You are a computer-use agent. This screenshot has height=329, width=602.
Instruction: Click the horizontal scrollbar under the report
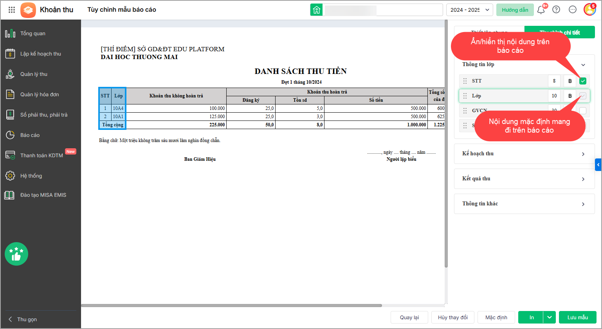pyautogui.click(x=231, y=306)
